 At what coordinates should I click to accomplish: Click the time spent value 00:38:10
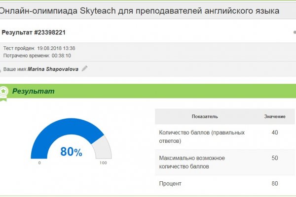(x=55, y=55)
